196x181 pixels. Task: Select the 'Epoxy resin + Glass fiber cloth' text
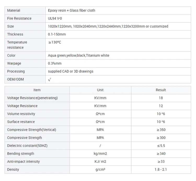(72, 10)
